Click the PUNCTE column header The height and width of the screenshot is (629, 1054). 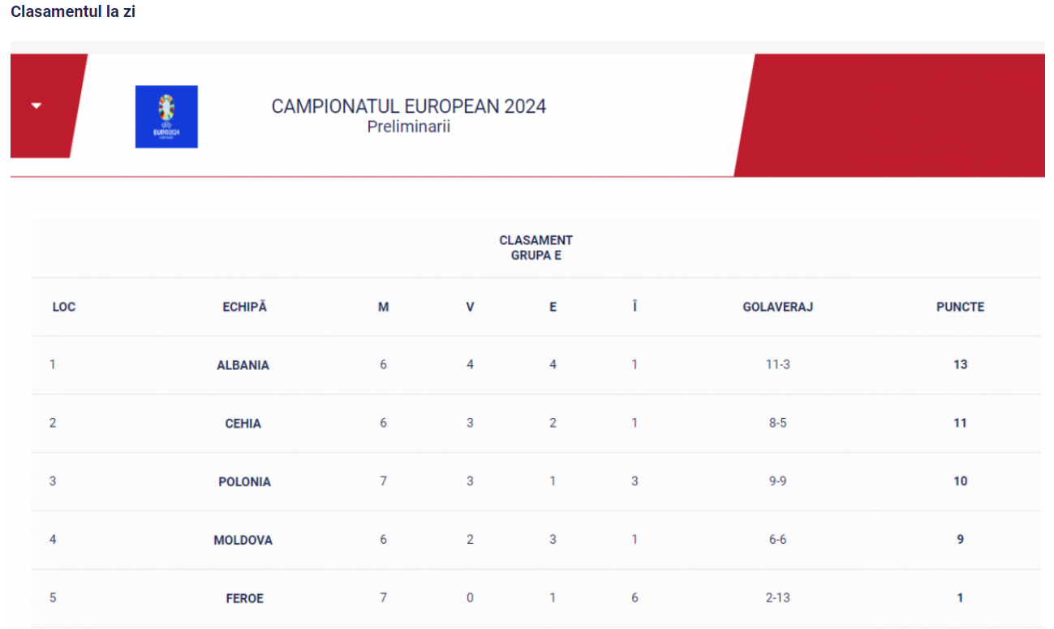coord(961,307)
